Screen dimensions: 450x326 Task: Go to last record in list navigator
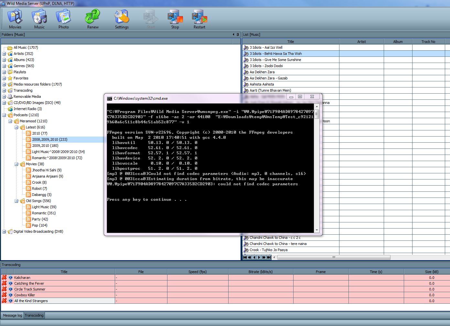coord(269,257)
